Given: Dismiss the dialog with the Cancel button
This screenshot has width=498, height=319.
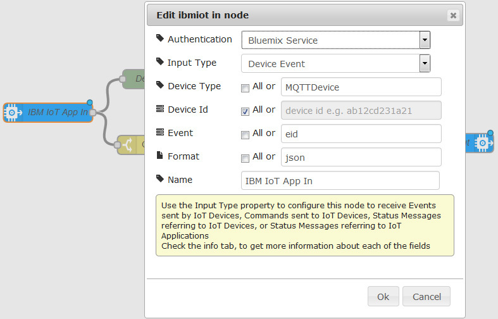Looking at the screenshot, I should [x=426, y=296].
